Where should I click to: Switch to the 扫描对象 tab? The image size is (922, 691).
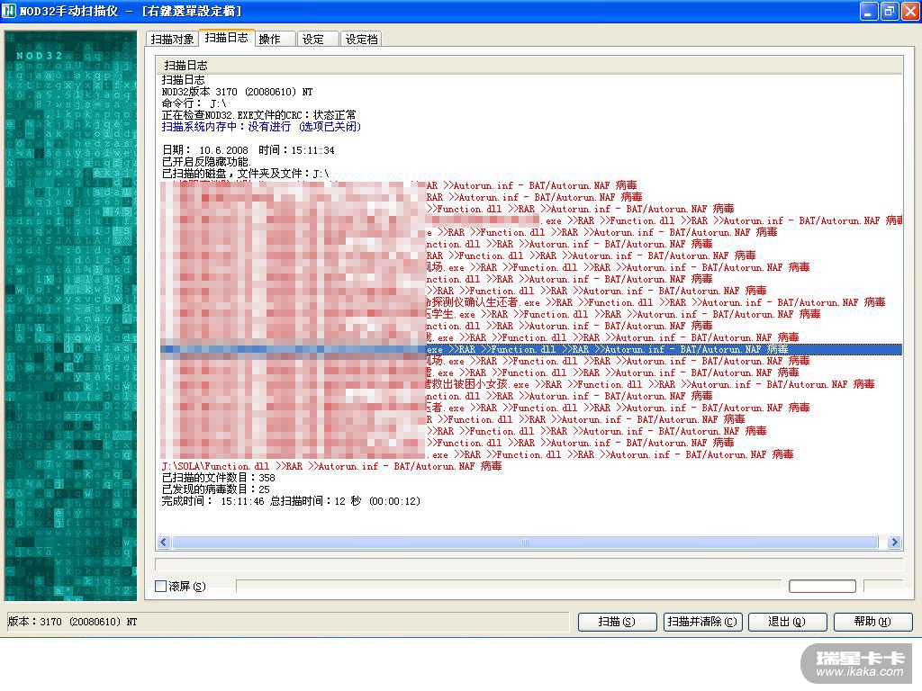172,39
